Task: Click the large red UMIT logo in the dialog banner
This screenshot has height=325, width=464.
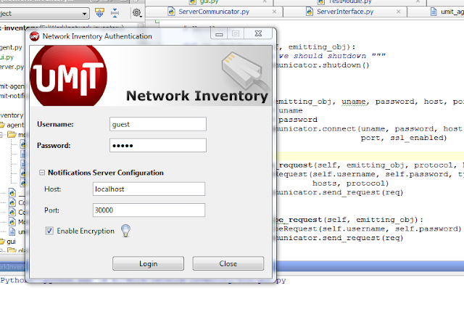Action: click(x=69, y=75)
